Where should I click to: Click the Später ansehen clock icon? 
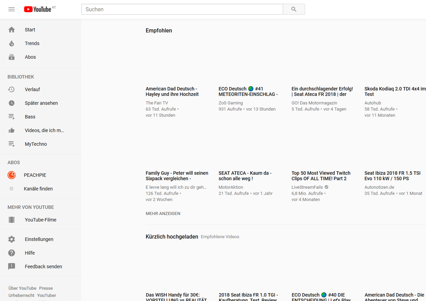(x=12, y=103)
